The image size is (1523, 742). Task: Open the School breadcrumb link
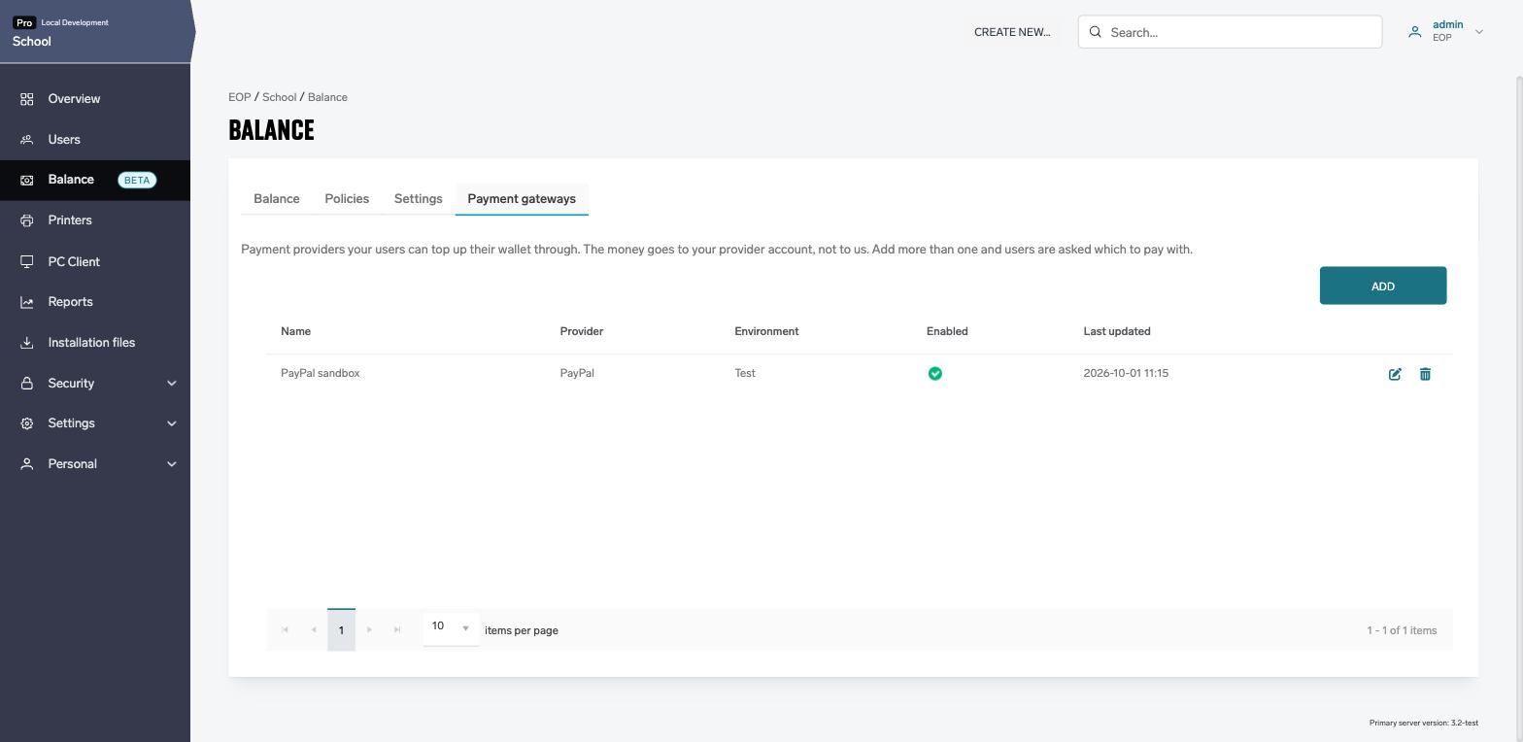(x=279, y=97)
